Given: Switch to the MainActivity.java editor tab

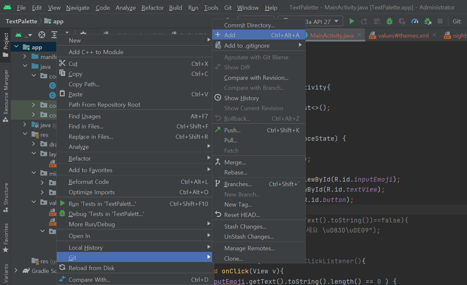Looking at the screenshot, I should click(332, 35).
